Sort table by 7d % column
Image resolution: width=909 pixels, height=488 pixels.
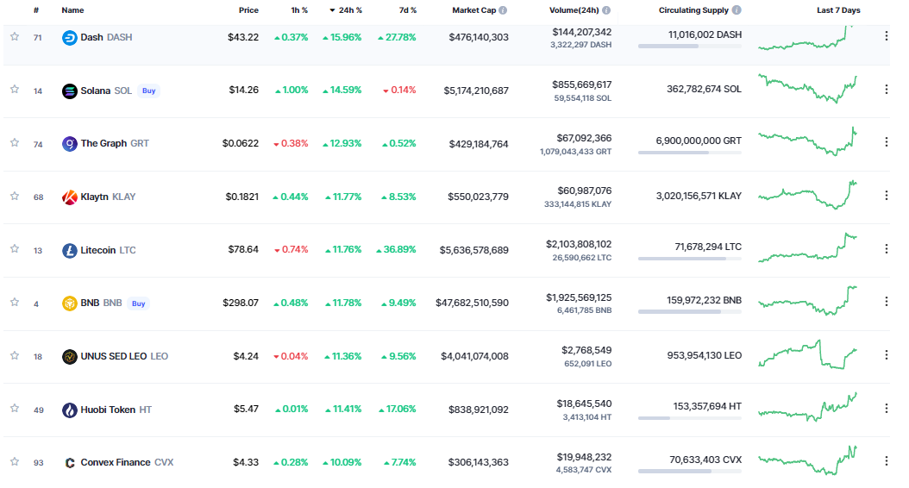pyautogui.click(x=407, y=10)
